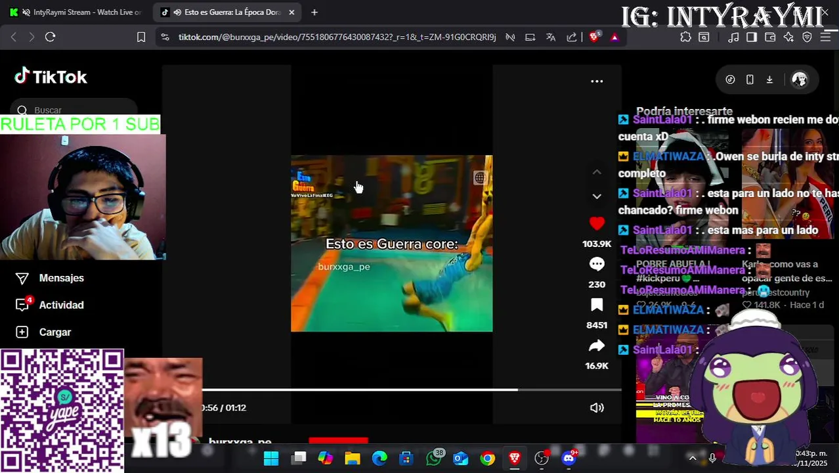Open the three-dots video options menu
The width and height of the screenshot is (839, 473).
tap(597, 81)
